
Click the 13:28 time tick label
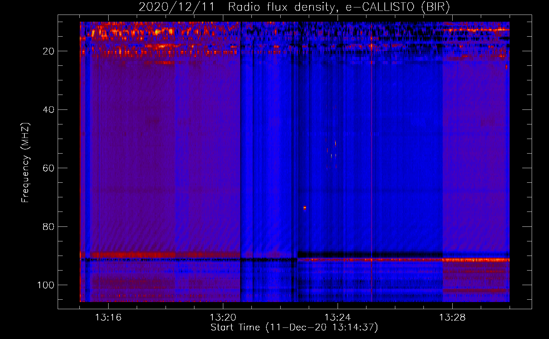[452, 318]
